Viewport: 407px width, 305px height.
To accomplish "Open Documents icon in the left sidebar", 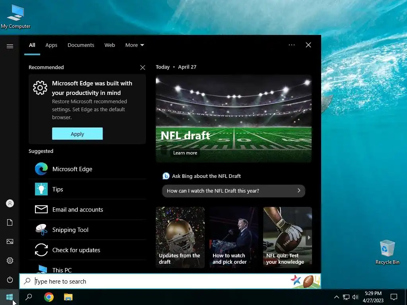I will (10, 222).
